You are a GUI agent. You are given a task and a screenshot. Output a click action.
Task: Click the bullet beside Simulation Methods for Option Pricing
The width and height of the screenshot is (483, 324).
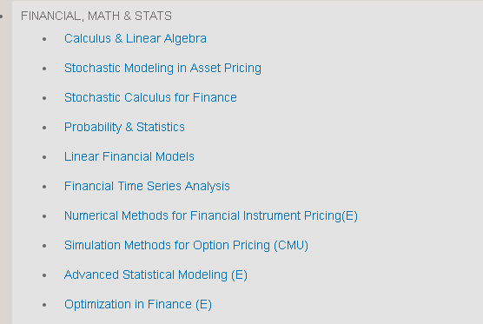point(44,246)
